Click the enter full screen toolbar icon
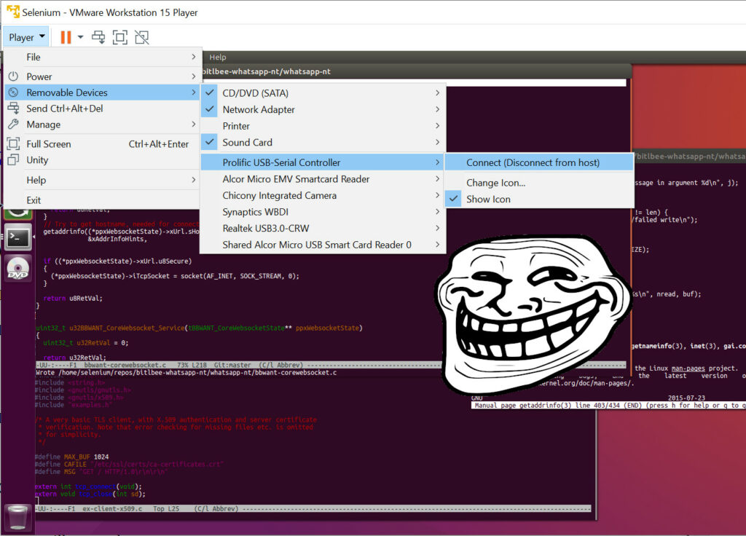 click(120, 37)
